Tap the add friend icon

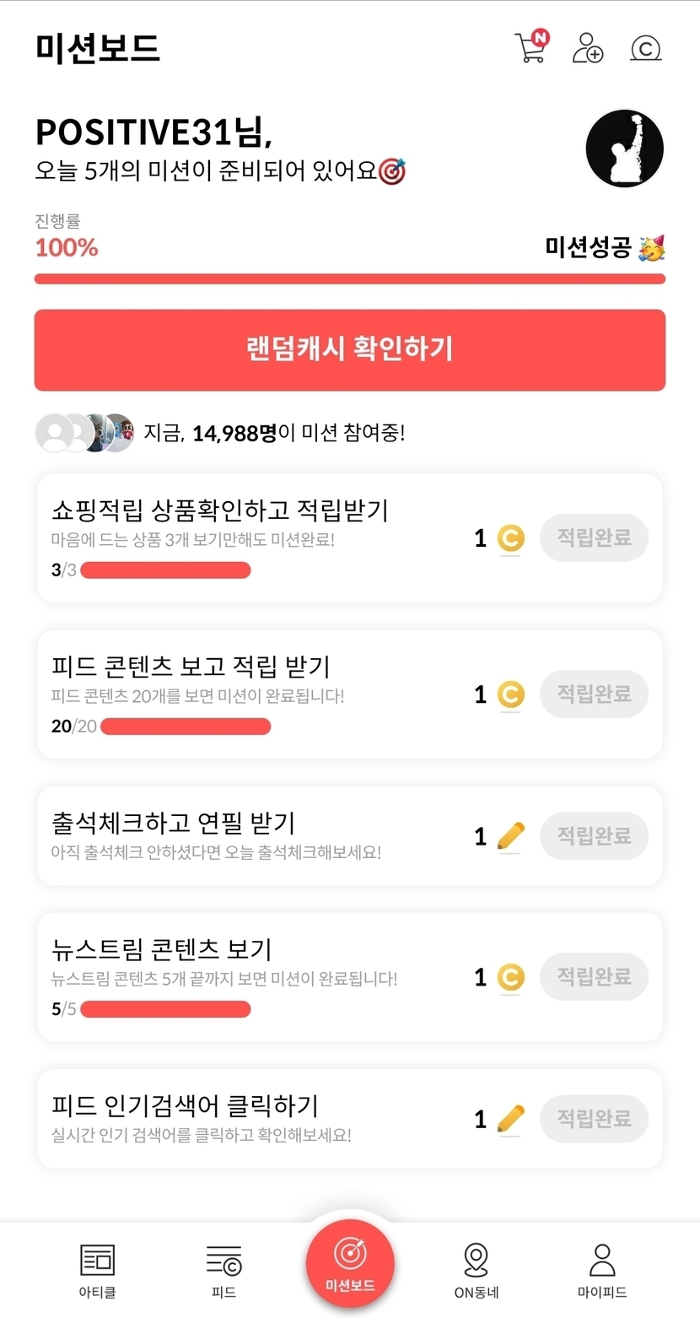pos(588,48)
